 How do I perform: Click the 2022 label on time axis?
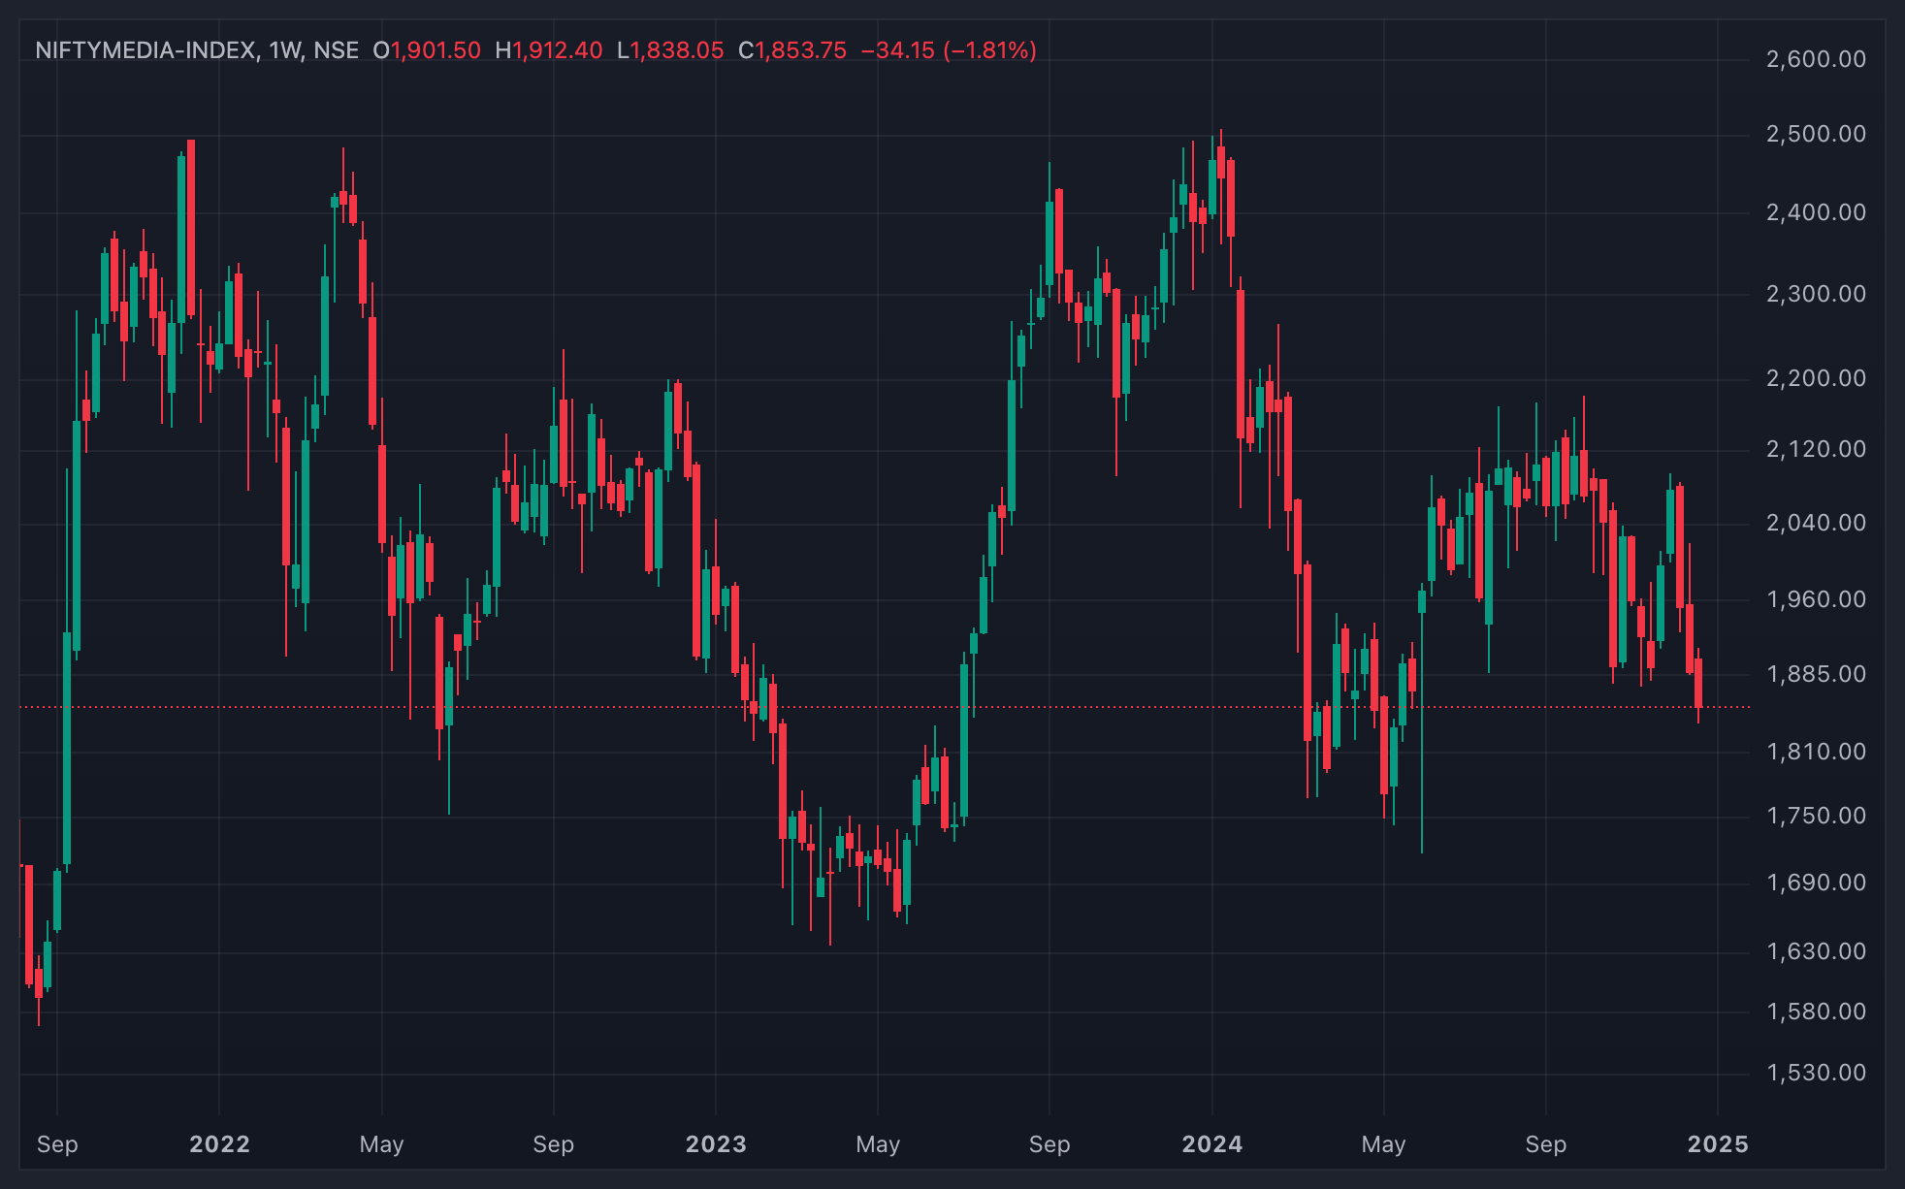[x=219, y=1144]
